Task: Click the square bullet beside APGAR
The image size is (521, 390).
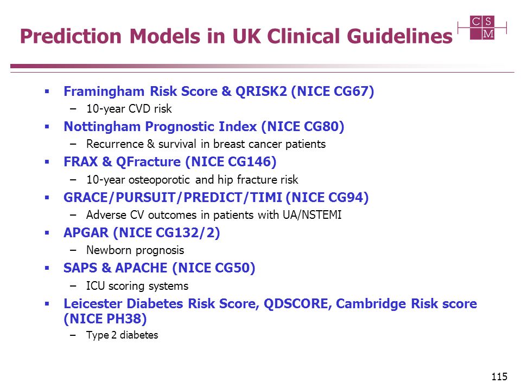Action: 47,233
